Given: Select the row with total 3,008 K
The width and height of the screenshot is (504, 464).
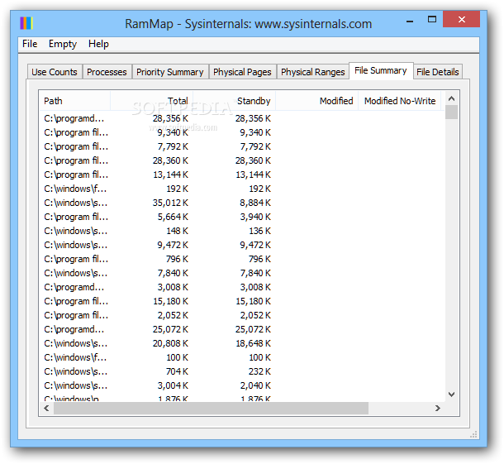Looking at the screenshot, I should [x=242, y=287].
